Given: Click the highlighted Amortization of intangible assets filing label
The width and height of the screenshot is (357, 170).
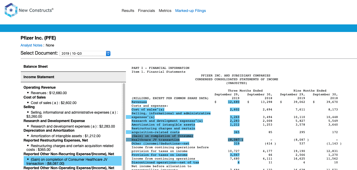Looking at the screenshot, I should click(x=163, y=125).
